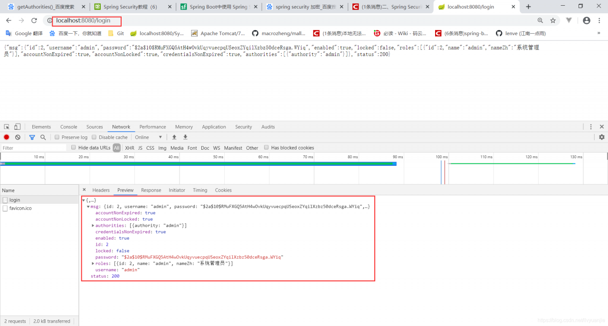Filter requests by Img
608x326 pixels.
(162, 148)
